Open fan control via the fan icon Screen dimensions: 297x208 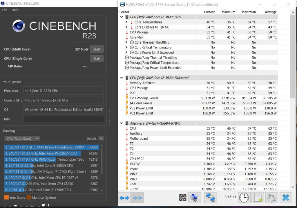tap(182, 198)
